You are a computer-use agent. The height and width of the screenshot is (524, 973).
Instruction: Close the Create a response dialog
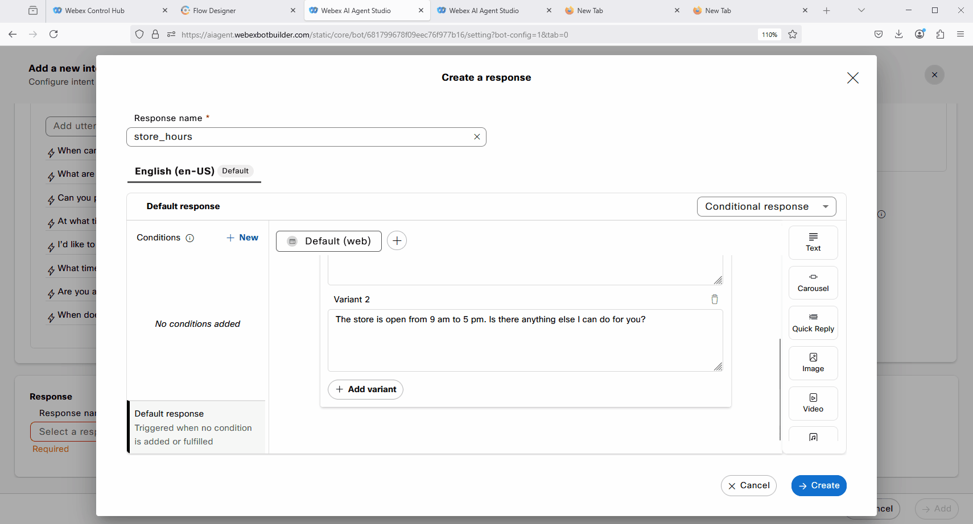coord(852,78)
